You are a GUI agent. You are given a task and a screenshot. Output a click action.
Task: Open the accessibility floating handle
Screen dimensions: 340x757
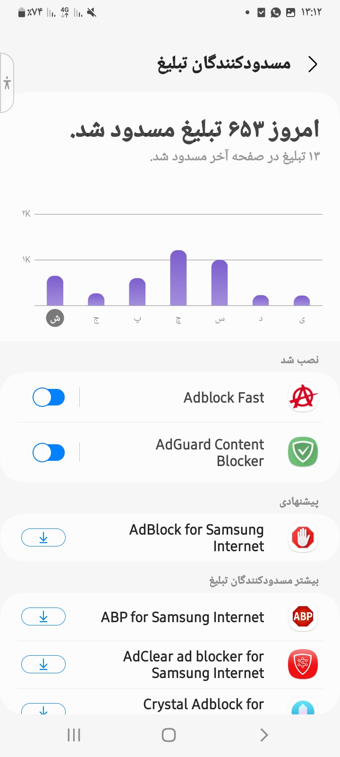pyautogui.click(x=7, y=83)
